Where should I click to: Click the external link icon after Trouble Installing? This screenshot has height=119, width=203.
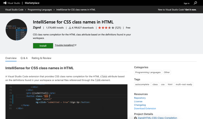(x=76, y=45)
